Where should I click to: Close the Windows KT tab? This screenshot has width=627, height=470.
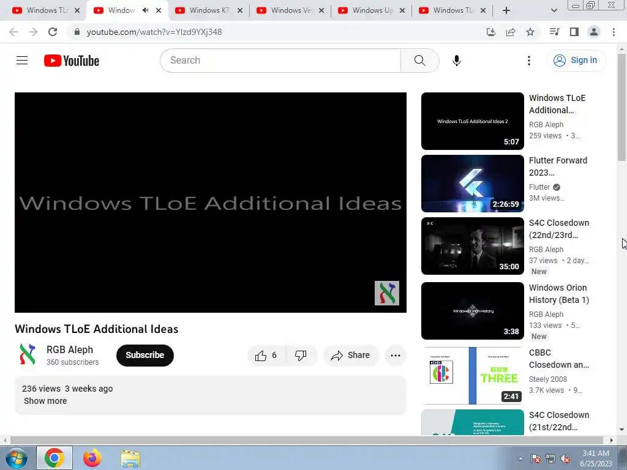pyautogui.click(x=240, y=10)
